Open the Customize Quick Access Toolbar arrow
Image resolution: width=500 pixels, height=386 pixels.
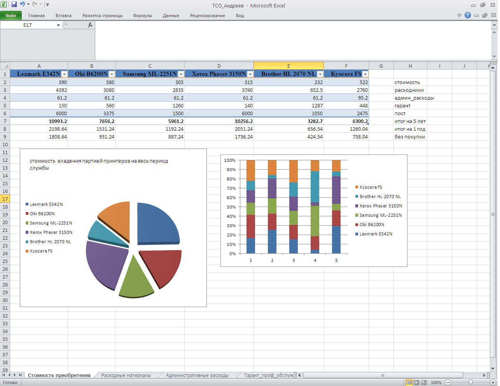pyautogui.click(x=47, y=5)
